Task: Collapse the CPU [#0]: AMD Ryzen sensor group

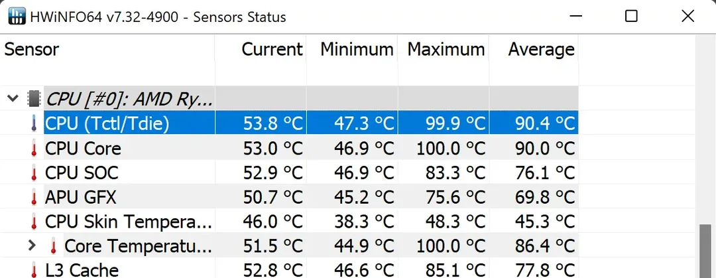Action: (x=12, y=100)
